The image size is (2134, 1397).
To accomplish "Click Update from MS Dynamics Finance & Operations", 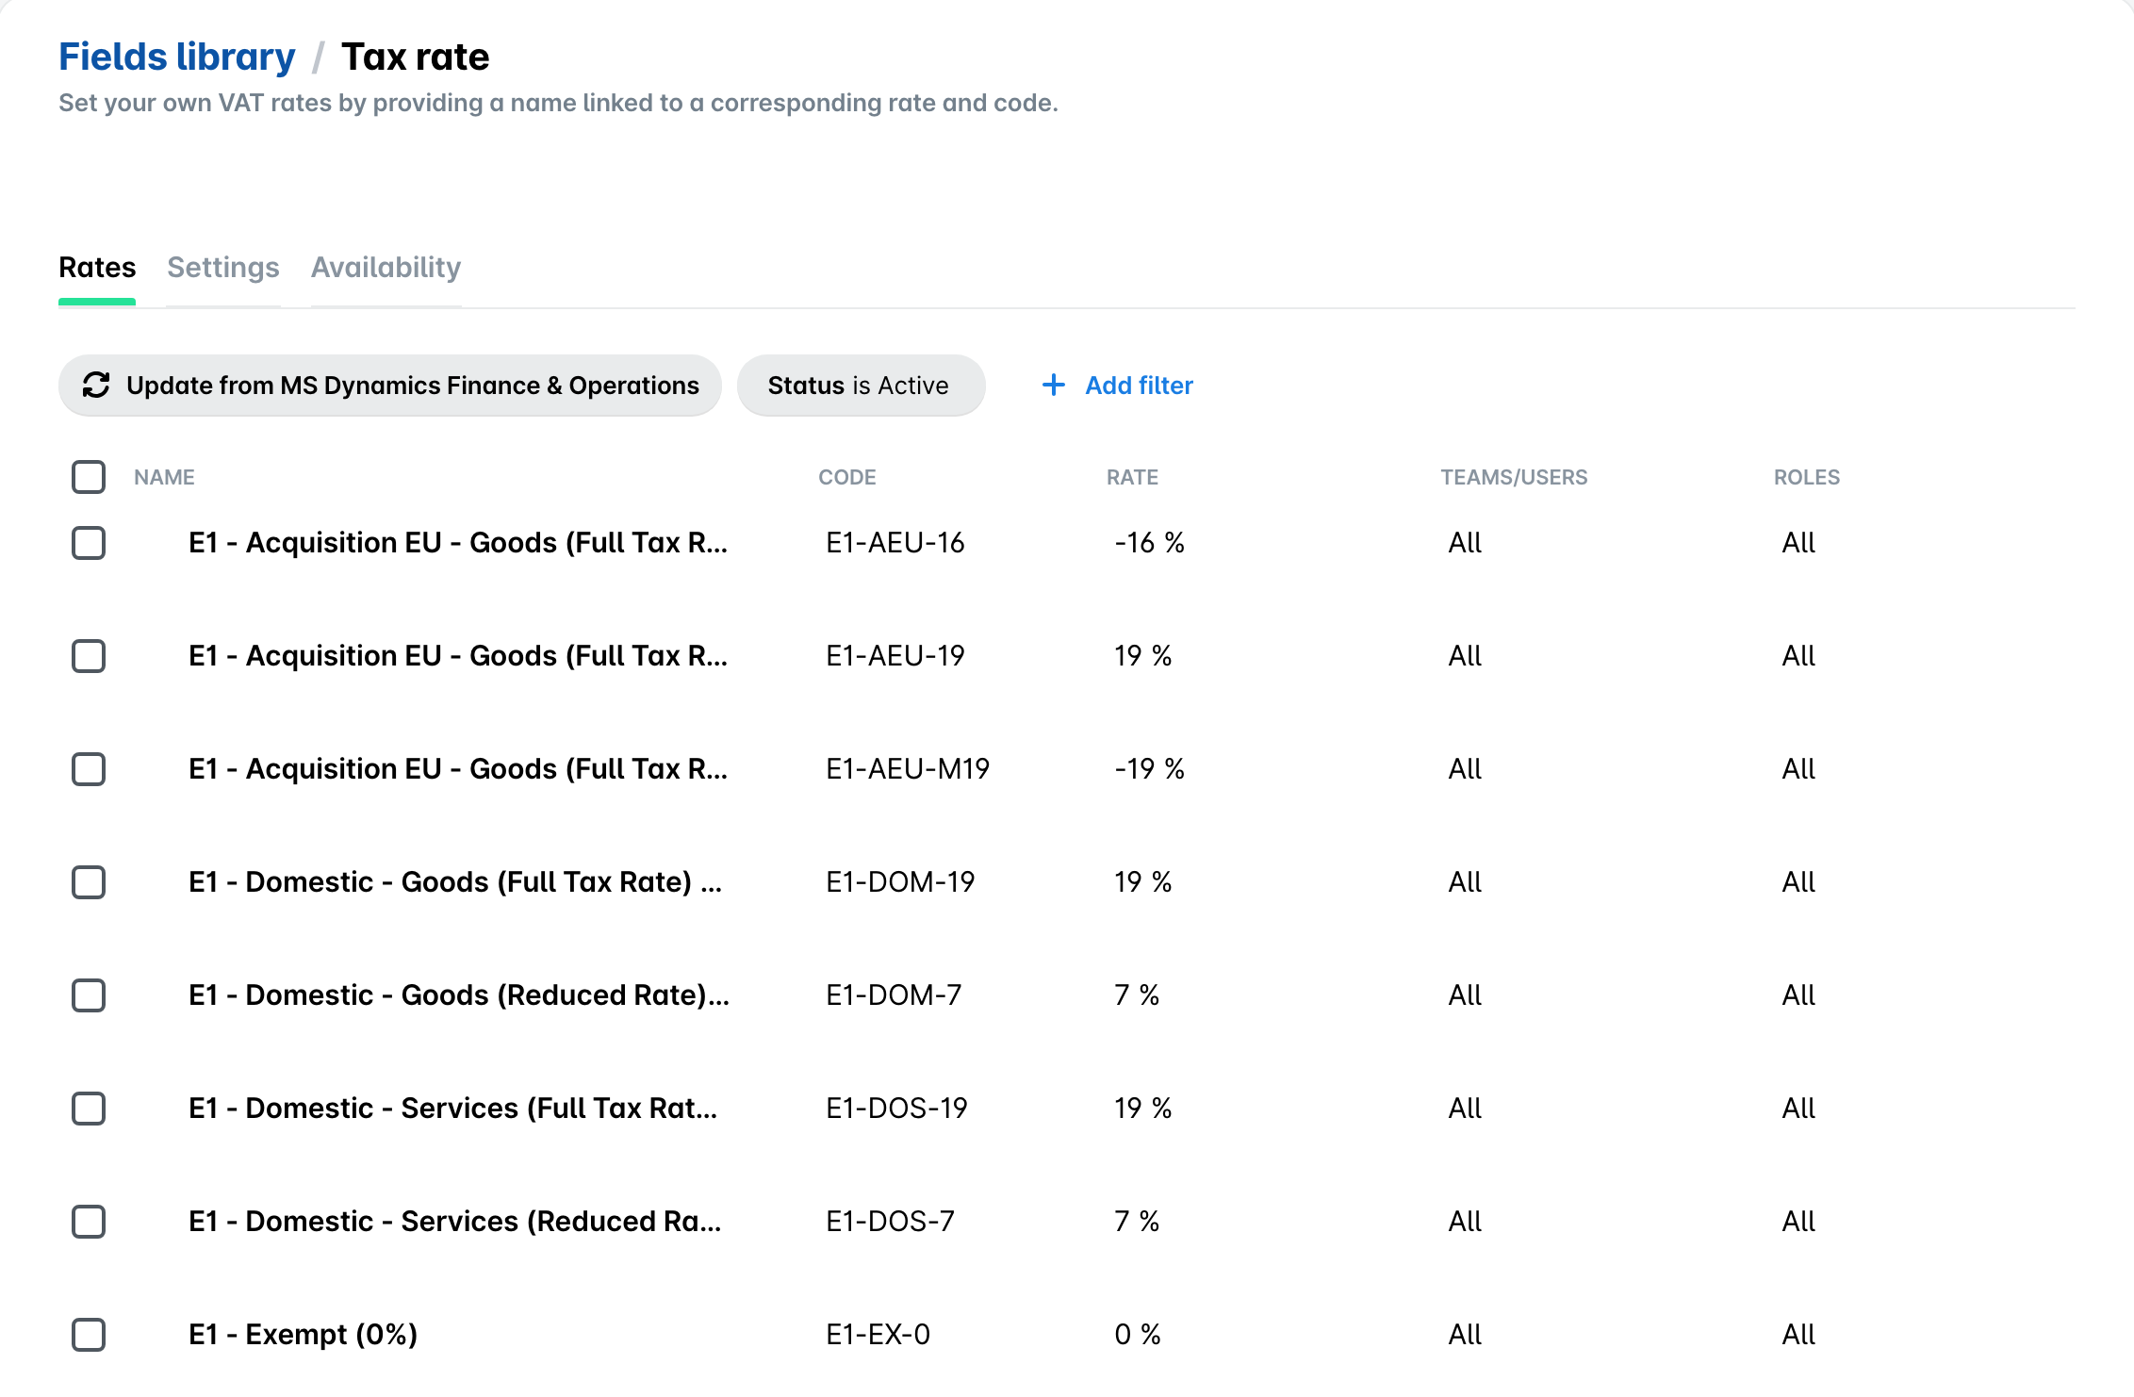I will [390, 385].
